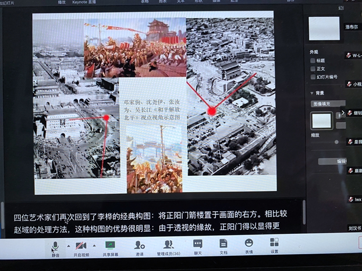Click muted mic icon beside 崩崩
Screen dimensions: 362x271
coord(351,171)
